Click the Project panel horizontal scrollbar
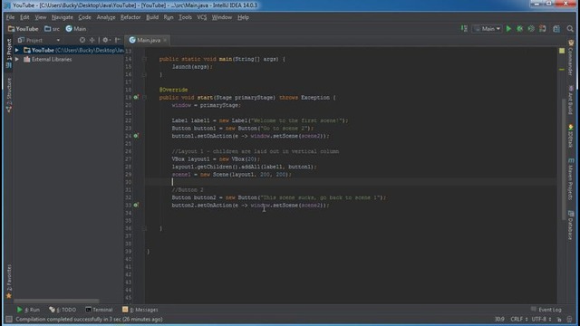 [x=56, y=301]
